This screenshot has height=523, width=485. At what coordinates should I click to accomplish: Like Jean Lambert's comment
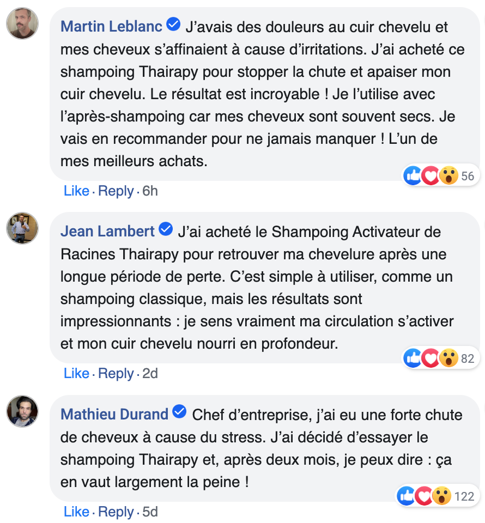pos(76,373)
